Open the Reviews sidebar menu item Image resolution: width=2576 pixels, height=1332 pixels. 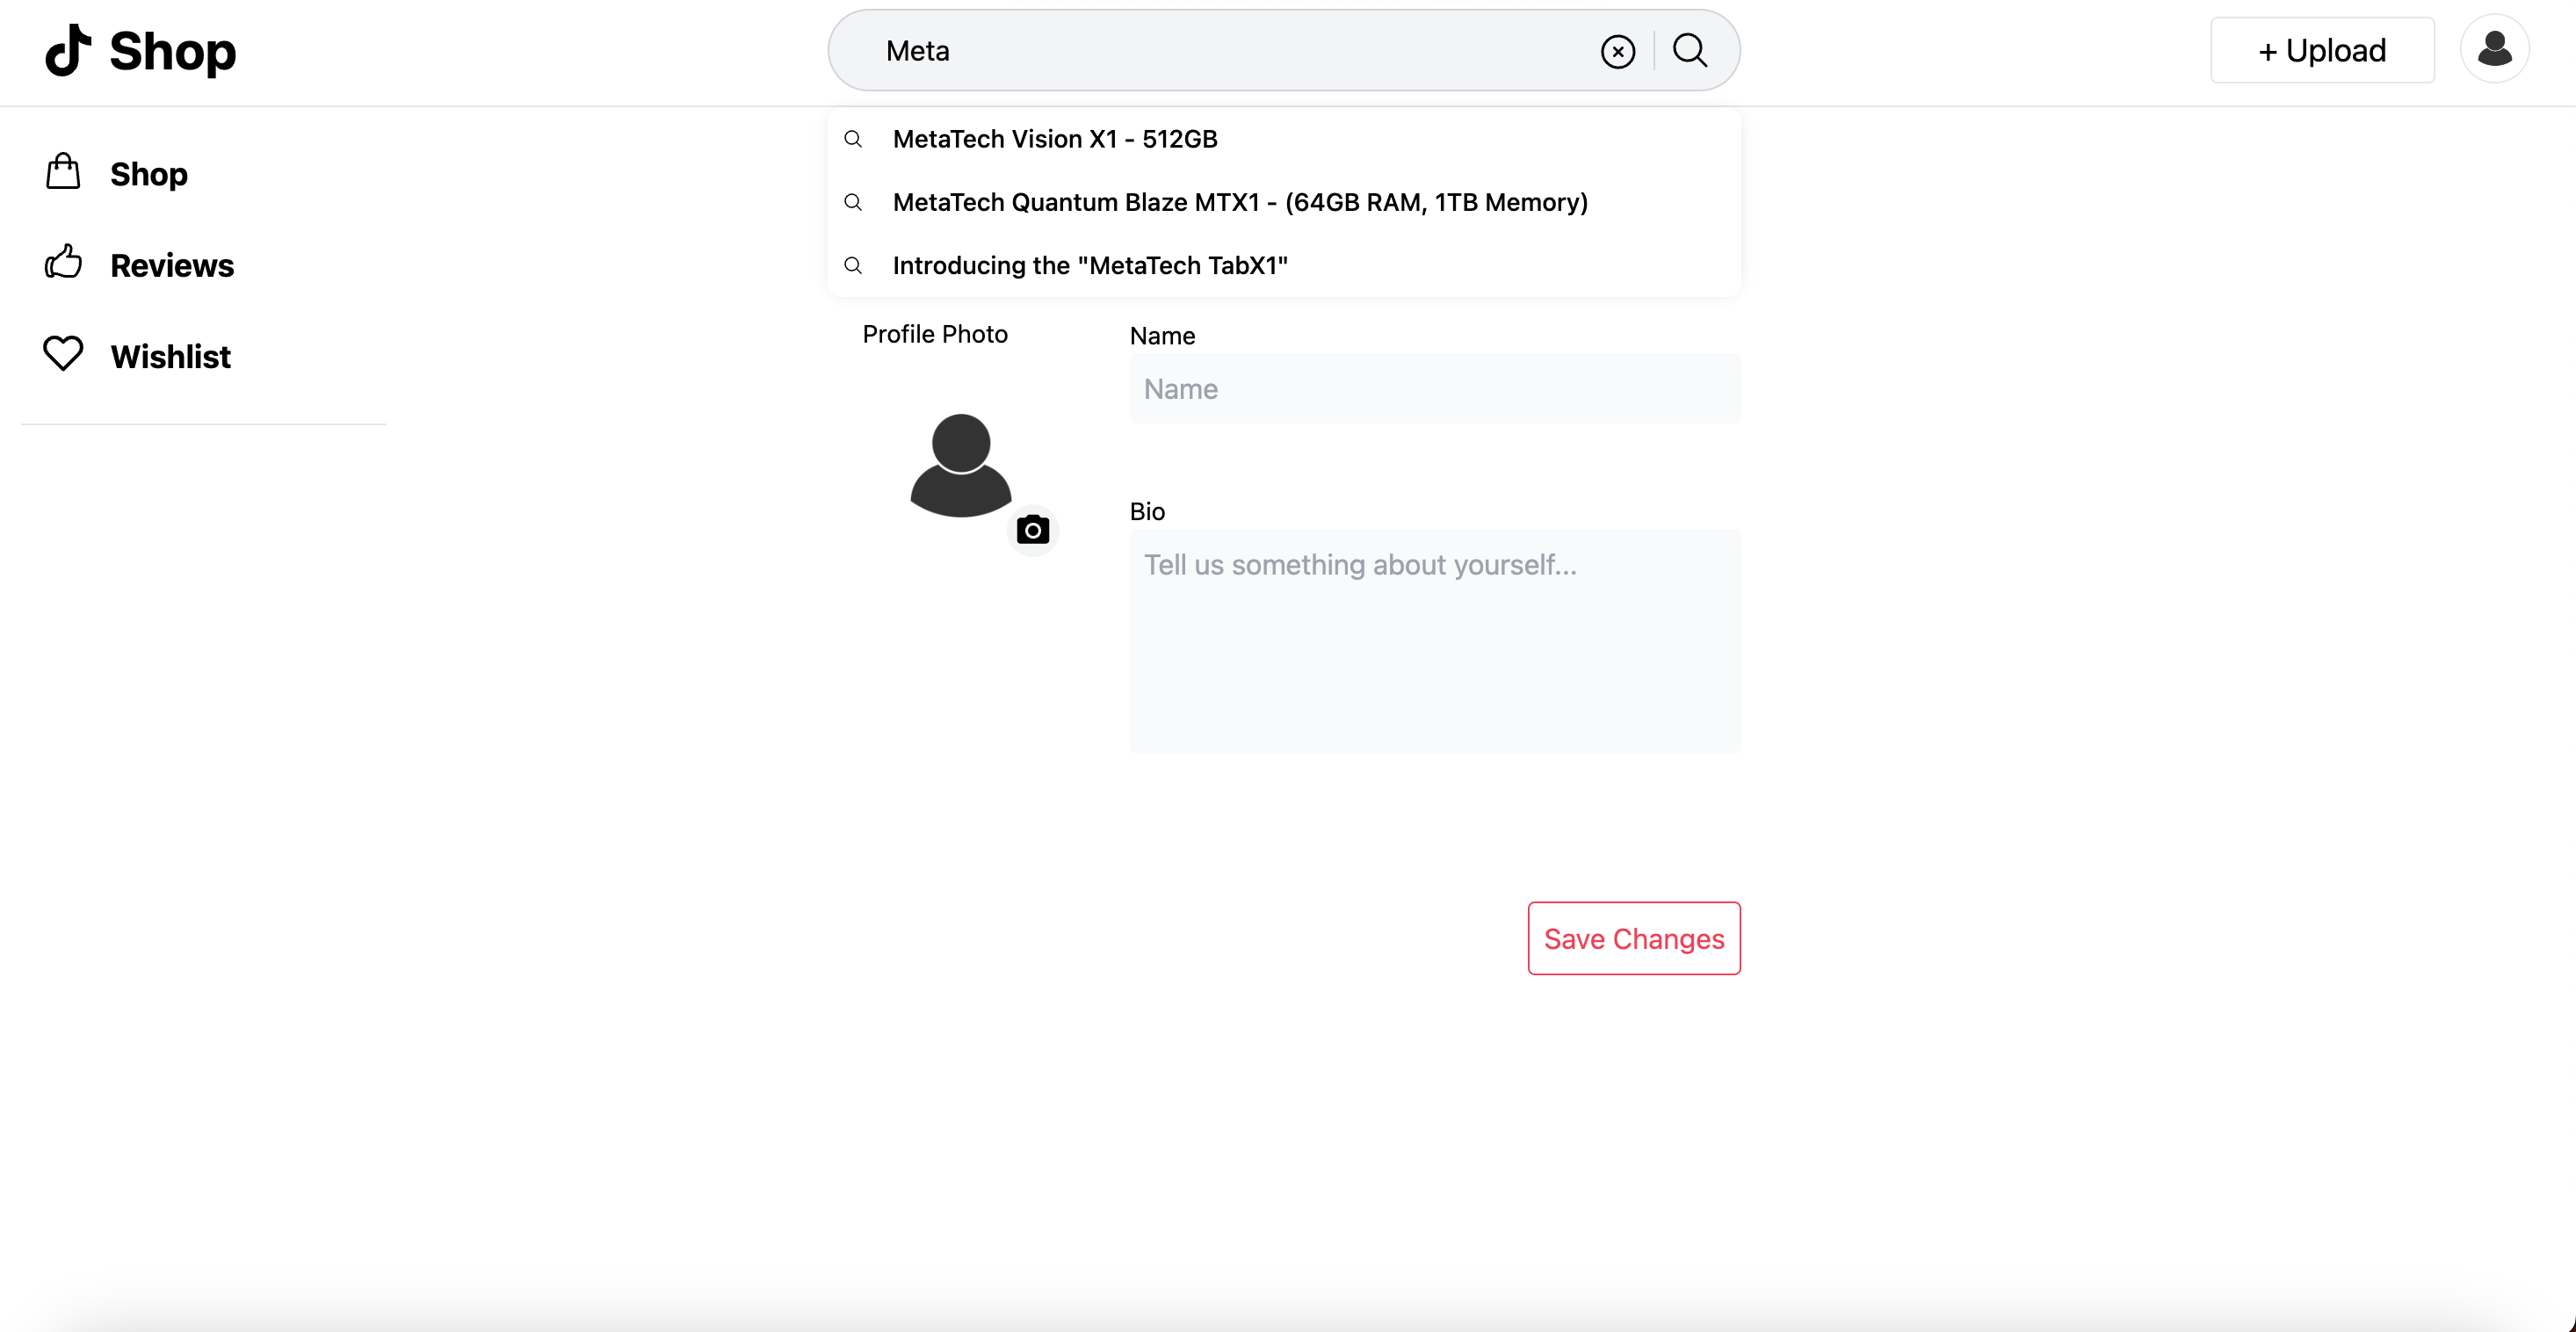tap(172, 265)
